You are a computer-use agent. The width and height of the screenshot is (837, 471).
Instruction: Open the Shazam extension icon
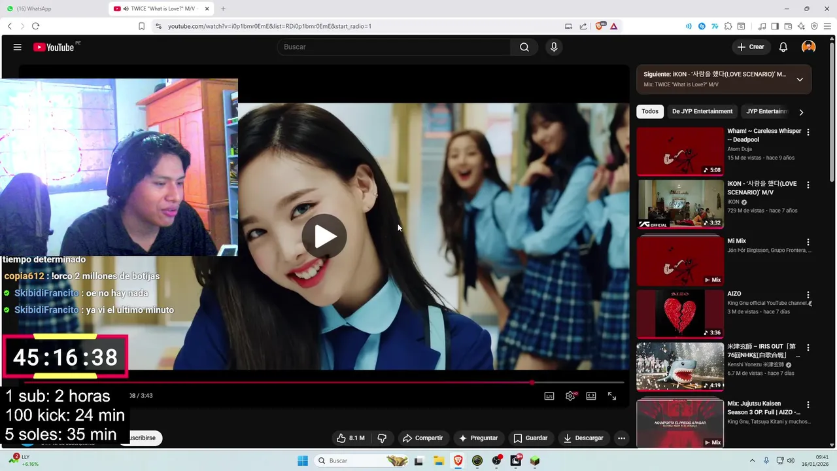702,26
